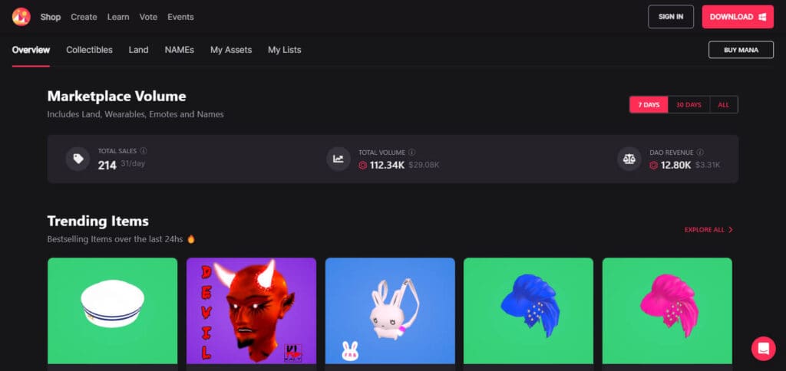Click the Decentraland logo icon
Viewport: 786px width, 371px height.
pos(21,17)
